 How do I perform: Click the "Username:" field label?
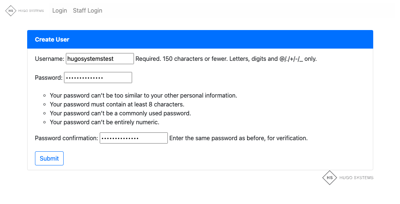pos(49,59)
